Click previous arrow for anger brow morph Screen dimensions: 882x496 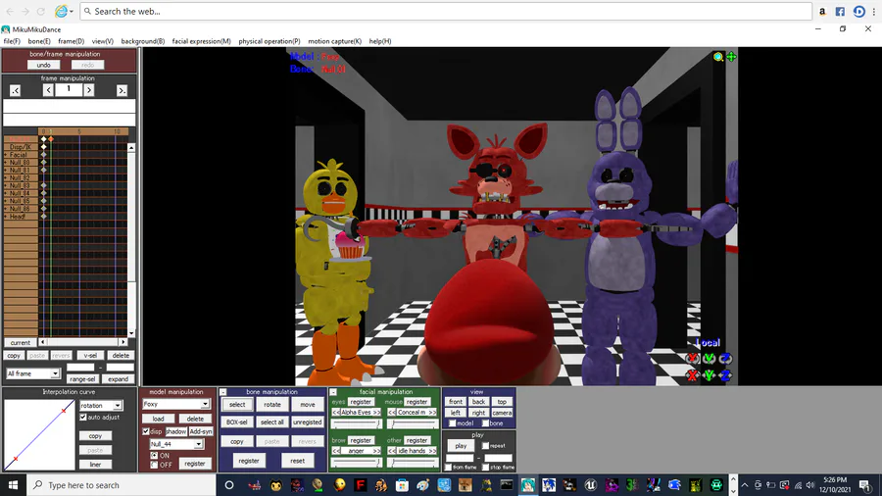pos(336,451)
